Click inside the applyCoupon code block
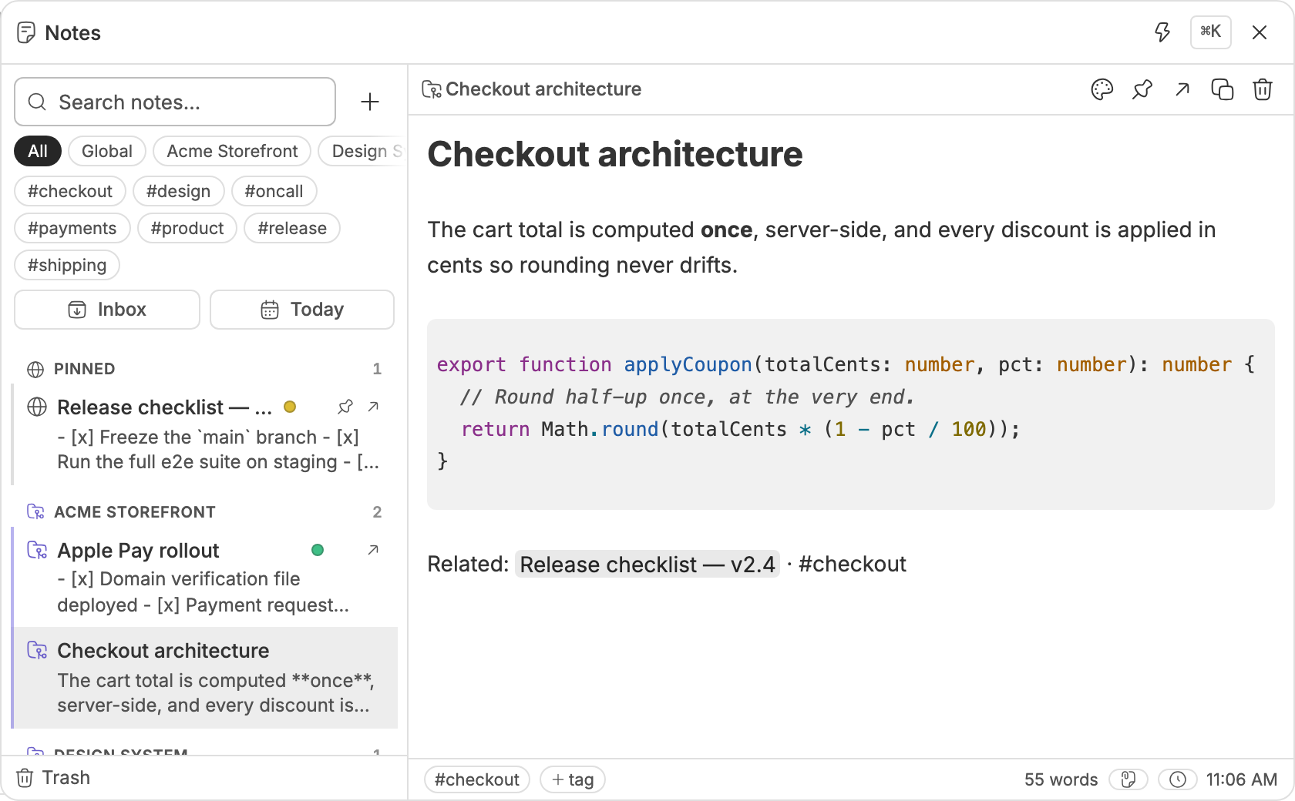 [851, 414]
